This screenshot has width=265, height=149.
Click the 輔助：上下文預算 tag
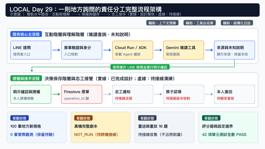click(162, 23)
